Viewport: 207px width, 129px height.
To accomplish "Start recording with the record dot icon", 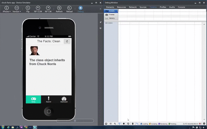I will tap(124, 124).
